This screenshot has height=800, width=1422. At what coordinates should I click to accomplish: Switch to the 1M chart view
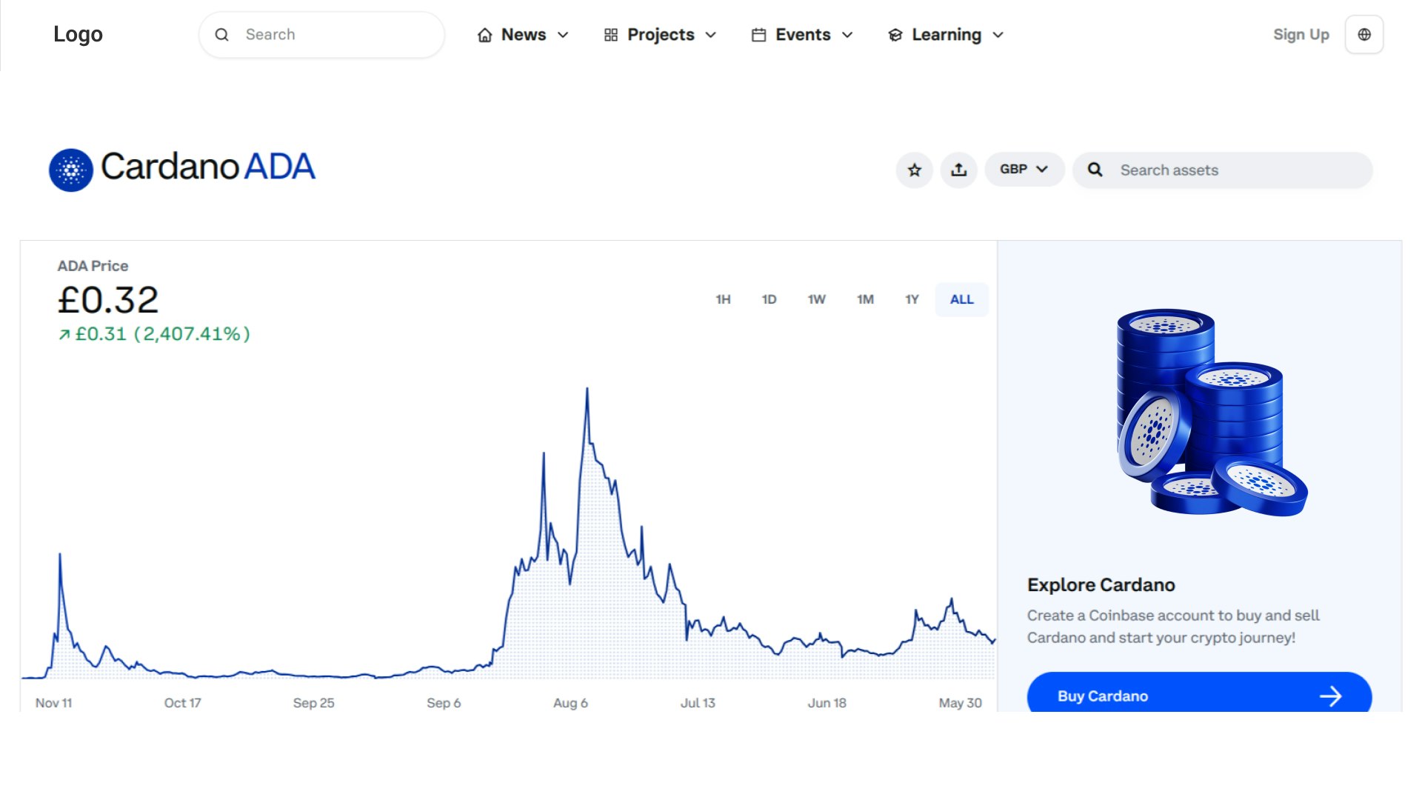864,299
